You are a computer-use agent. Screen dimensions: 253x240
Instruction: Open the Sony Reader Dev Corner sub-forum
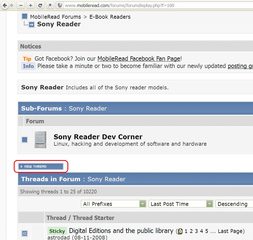[x=98, y=137]
